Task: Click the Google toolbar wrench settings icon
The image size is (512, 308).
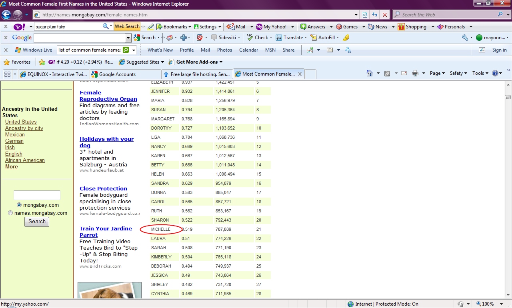Action: [464, 38]
